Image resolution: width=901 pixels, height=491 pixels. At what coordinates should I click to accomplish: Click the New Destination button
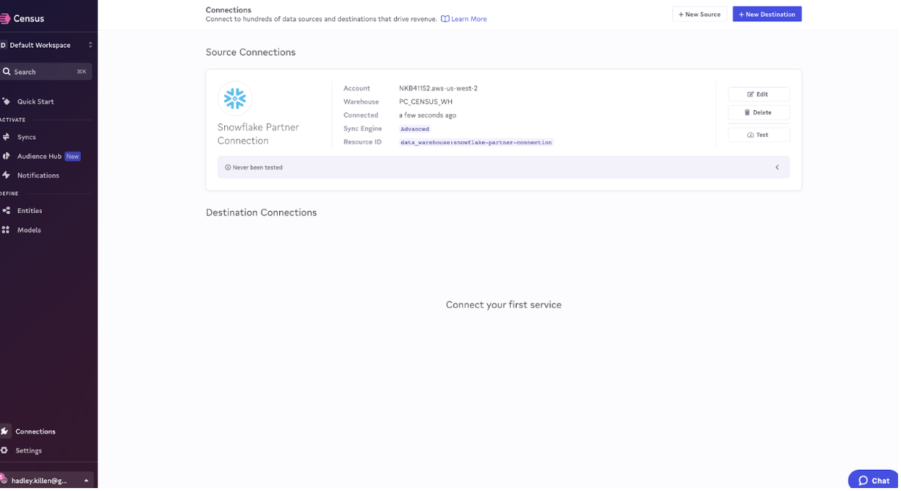[767, 13]
